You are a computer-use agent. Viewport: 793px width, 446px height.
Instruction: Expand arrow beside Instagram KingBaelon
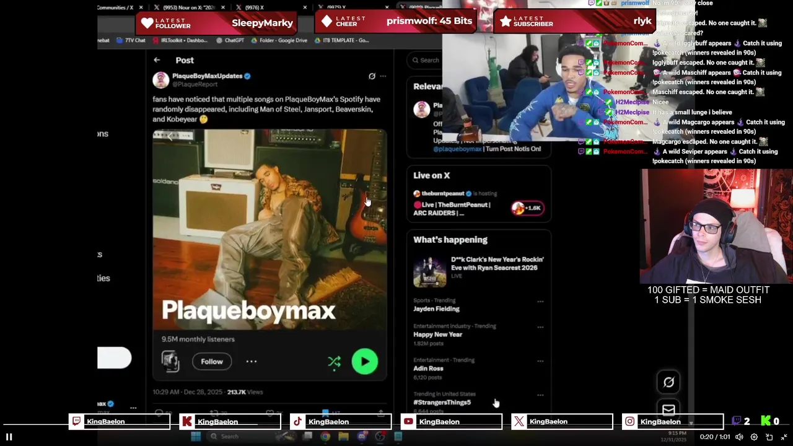click(x=691, y=423)
